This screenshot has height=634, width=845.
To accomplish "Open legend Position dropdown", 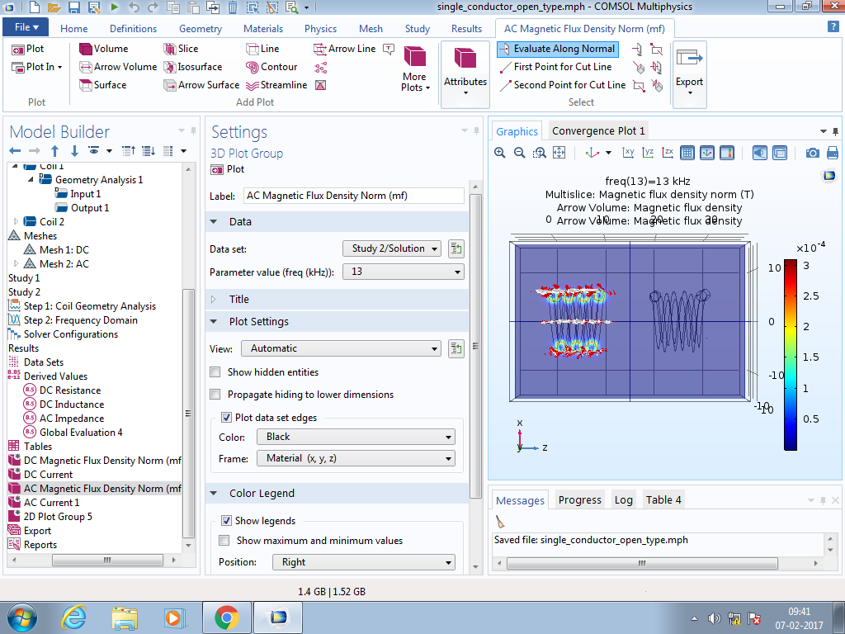I will pos(364,561).
